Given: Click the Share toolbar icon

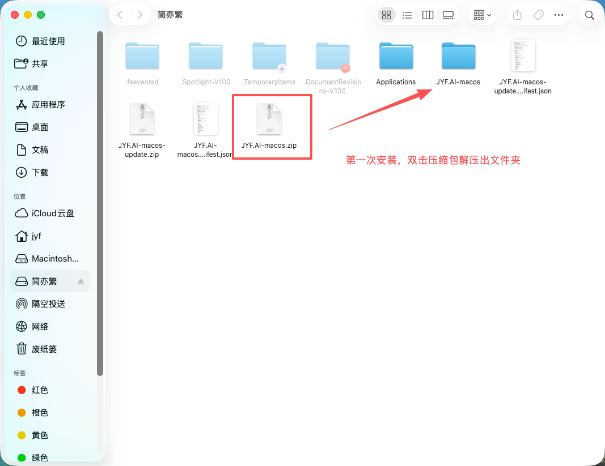Looking at the screenshot, I should [x=517, y=15].
